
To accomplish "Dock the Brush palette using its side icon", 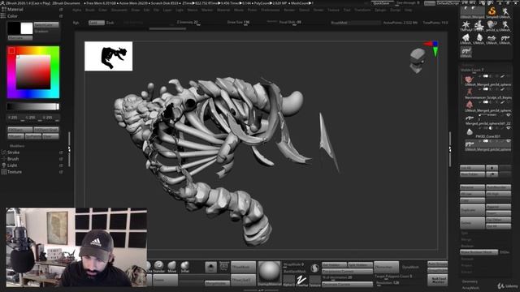I will click(61, 159).
